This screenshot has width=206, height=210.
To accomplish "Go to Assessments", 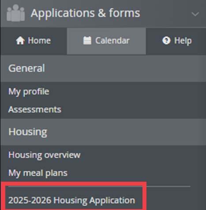I will [x=35, y=110].
